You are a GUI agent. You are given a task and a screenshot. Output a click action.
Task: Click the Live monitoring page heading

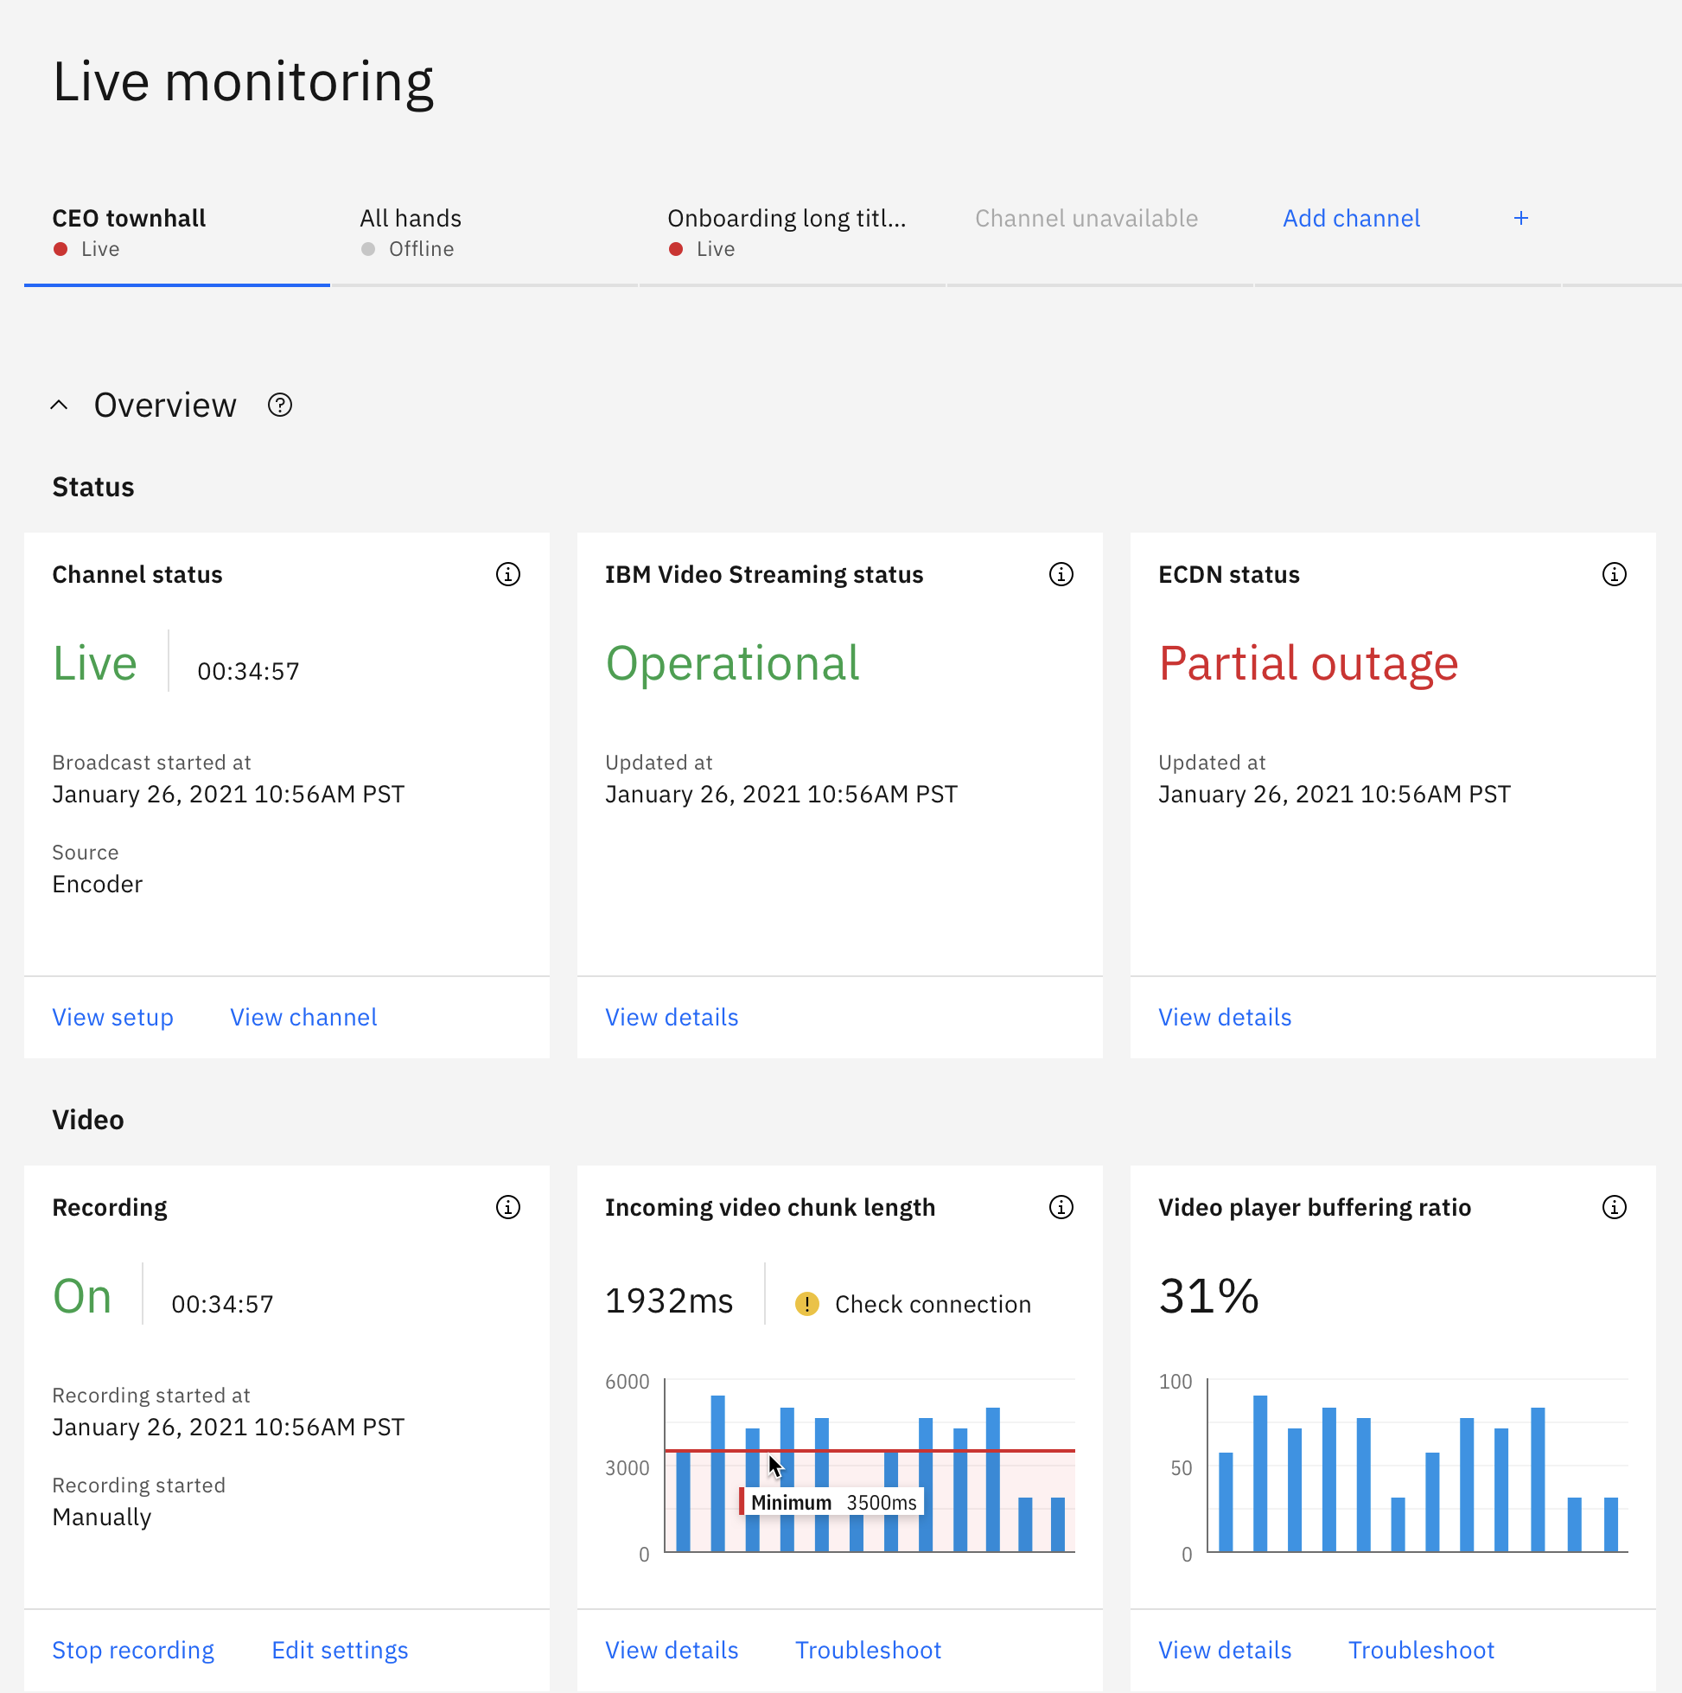point(243,82)
